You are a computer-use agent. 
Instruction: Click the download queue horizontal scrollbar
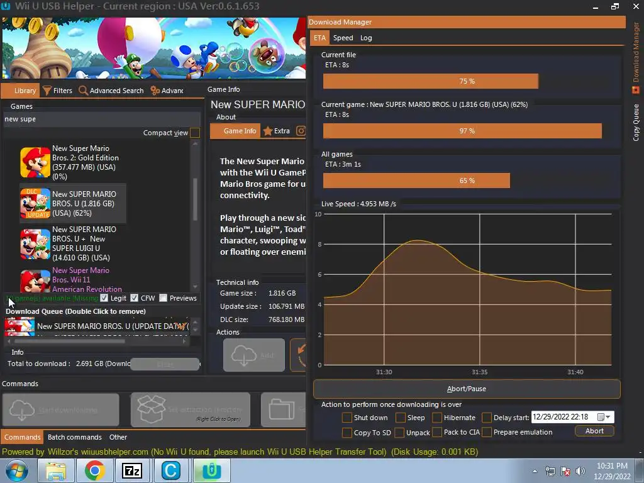tap(70, 341)
